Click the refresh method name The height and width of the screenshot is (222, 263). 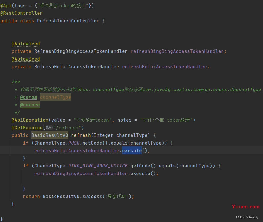[x=81, y=135]
